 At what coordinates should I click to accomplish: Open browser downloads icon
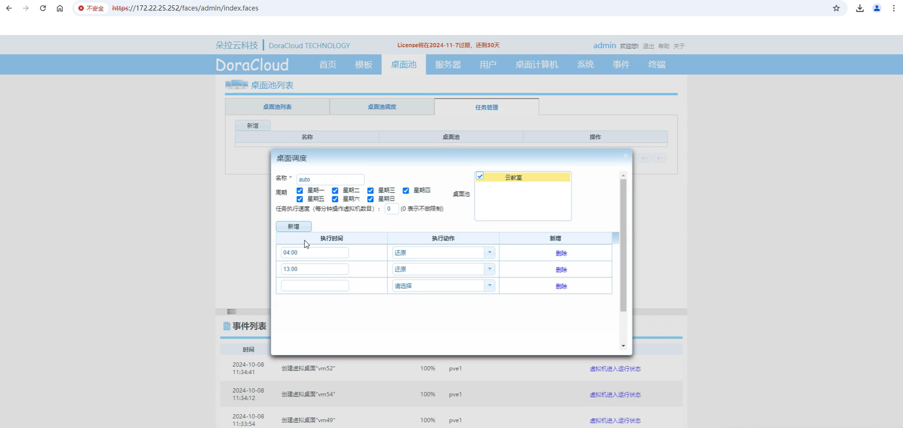pyautogui.click(x=860, y=8)
